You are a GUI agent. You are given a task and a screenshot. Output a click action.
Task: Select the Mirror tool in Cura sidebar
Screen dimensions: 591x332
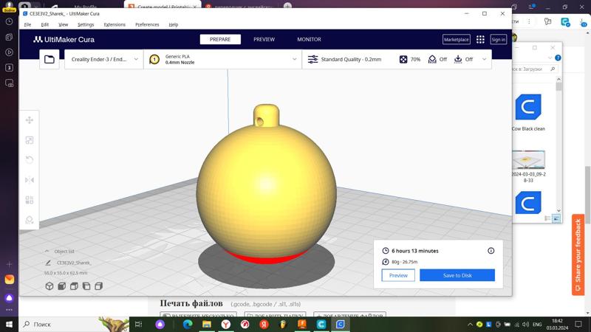point(30,180)
